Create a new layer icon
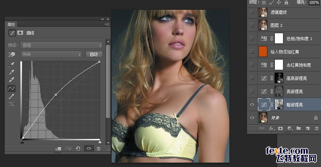Image resolution: width=321 pixels, height=167 pixels. 307,128
